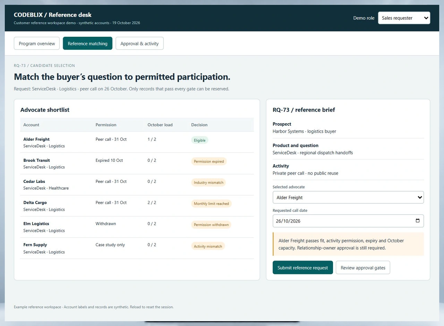Click the ServiceDesk · Healthcare subtitle
Screen dimensions: 444x326
[46, 188]
